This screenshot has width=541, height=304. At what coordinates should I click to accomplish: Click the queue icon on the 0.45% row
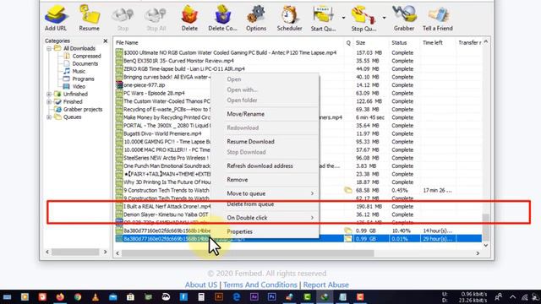click(x=348, y=190)
